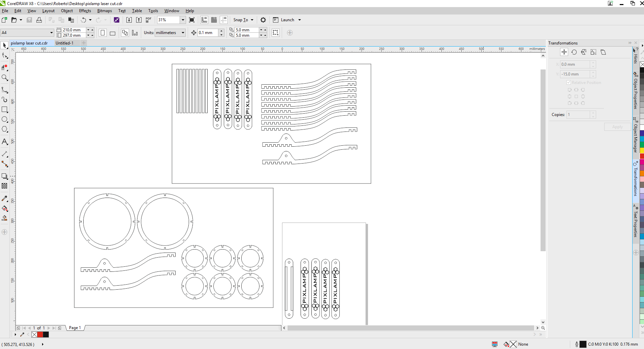The width and height of the screenshot is (644, 349).
Task: Click the Export icon
Action: [x=139, y=20]
